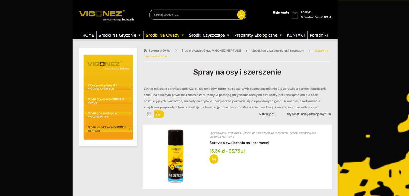Add spray product to cart icon
The image size is (409, 196).
[x=214, y=159]
